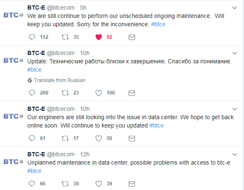Send the 5h tweet via direct message
Screen dimensions: 244x190
[x=132, y=37]
